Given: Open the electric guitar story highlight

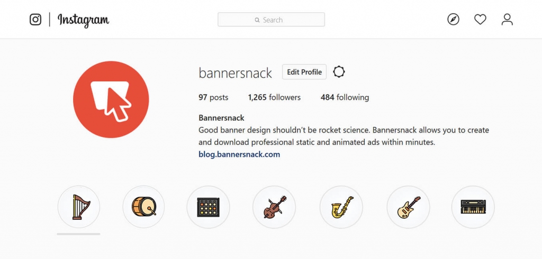Looking at the screenshot, I should [x=408, y=207].
